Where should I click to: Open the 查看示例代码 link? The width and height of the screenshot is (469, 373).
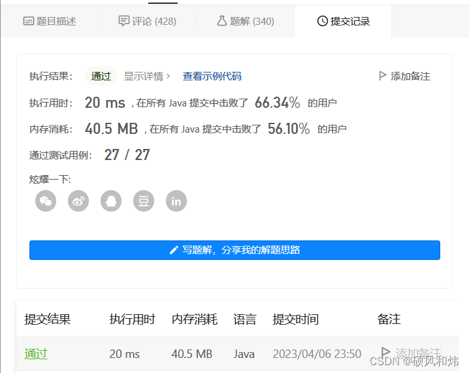coord(212,76)
